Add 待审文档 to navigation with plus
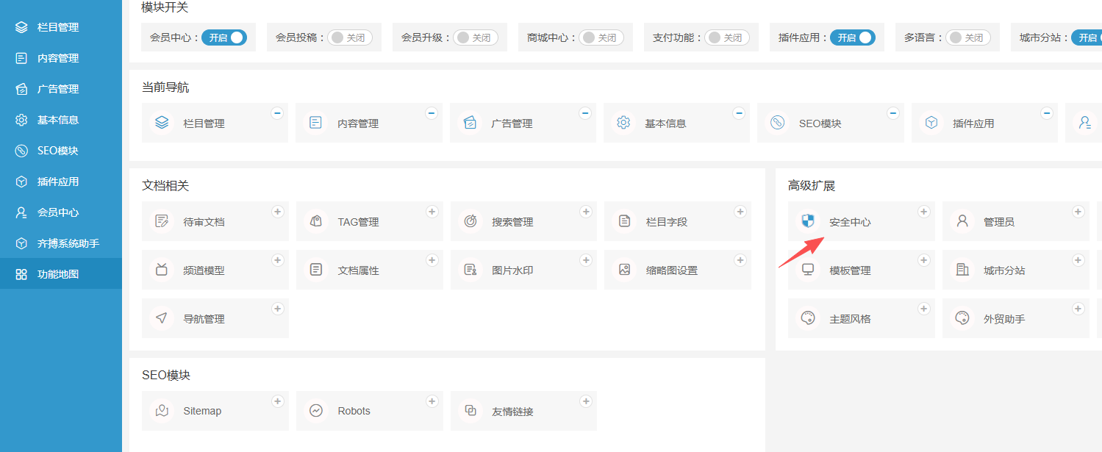 click(x=278, y=212)
